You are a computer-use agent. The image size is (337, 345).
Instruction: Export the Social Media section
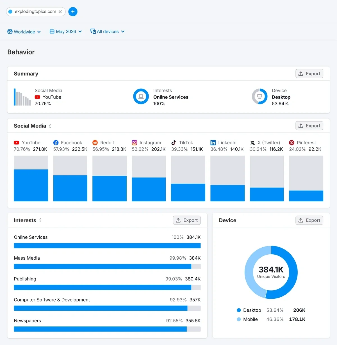tap(309, 126)
